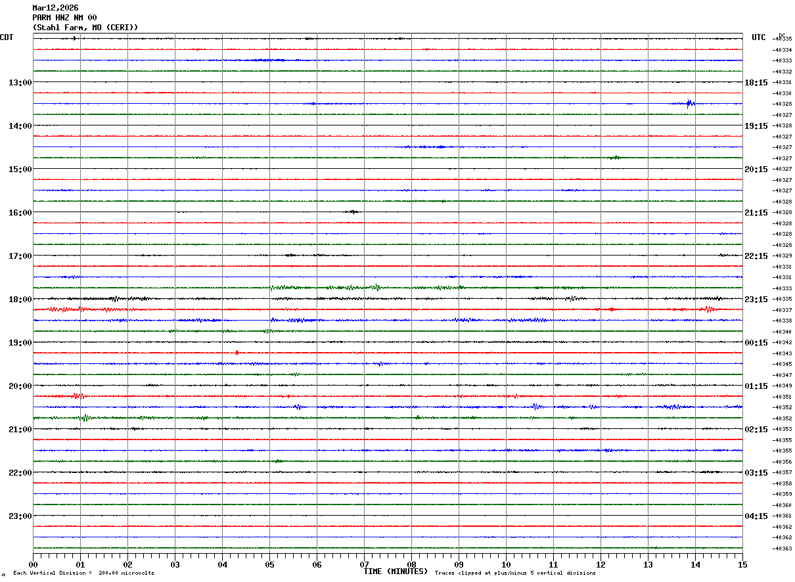Select the DC offset value "-40347"
This screenshot has width=795, height=582.
point(782,375)
